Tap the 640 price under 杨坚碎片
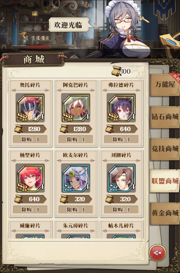Viewport: 180px width, 273px height. [30, 199]
